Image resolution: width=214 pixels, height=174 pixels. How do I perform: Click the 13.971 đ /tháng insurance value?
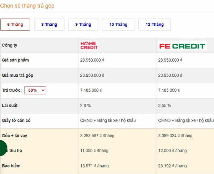point(95,166)
